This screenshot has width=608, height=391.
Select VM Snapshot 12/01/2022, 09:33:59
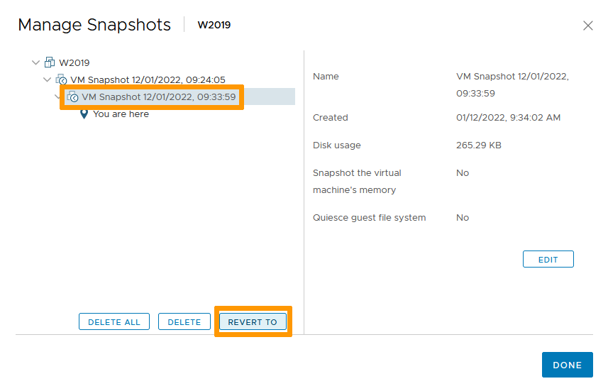tap(159, 97)
